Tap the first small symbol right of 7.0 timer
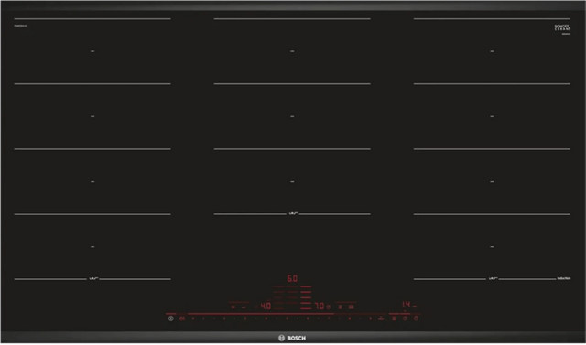586x345 pixels. pyautogui.click(x=340, y=307)
